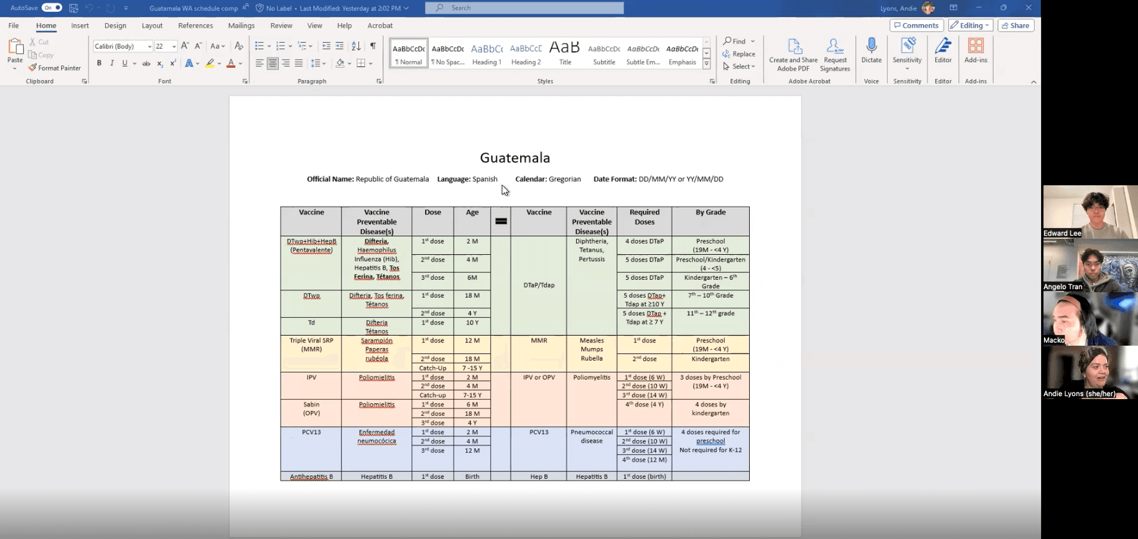Viewport: 1138px width, 539px height.
Task: Open Change Case dropdown
Action: coord(217,46)
